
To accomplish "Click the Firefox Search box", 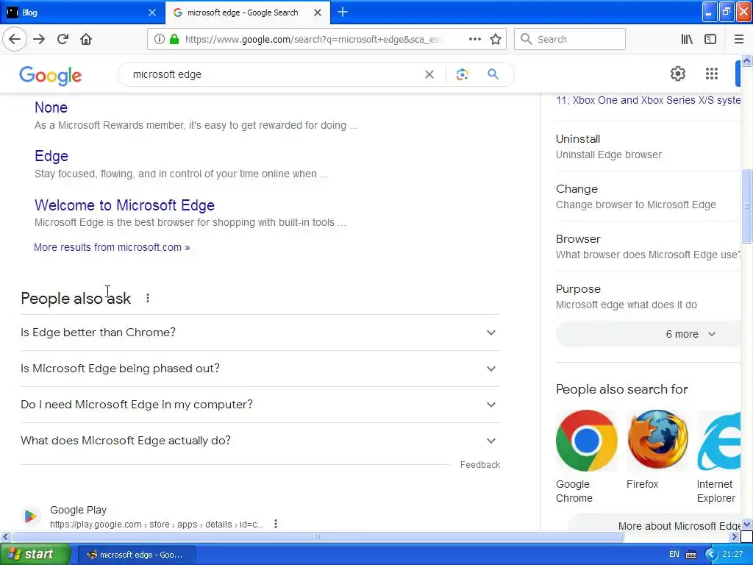I will click(x=570, y=39).
